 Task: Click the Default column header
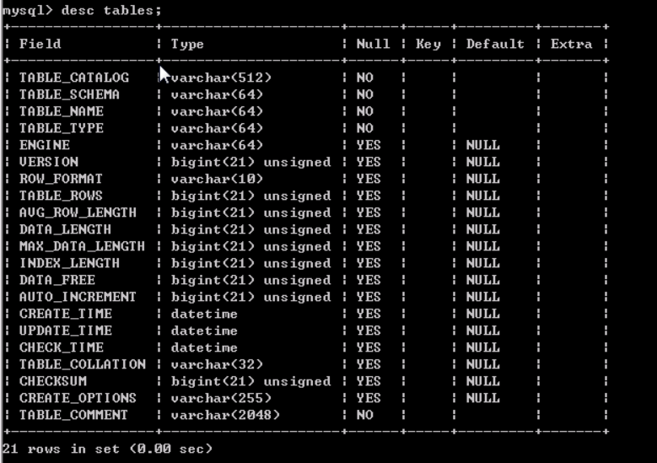point(495,44)
